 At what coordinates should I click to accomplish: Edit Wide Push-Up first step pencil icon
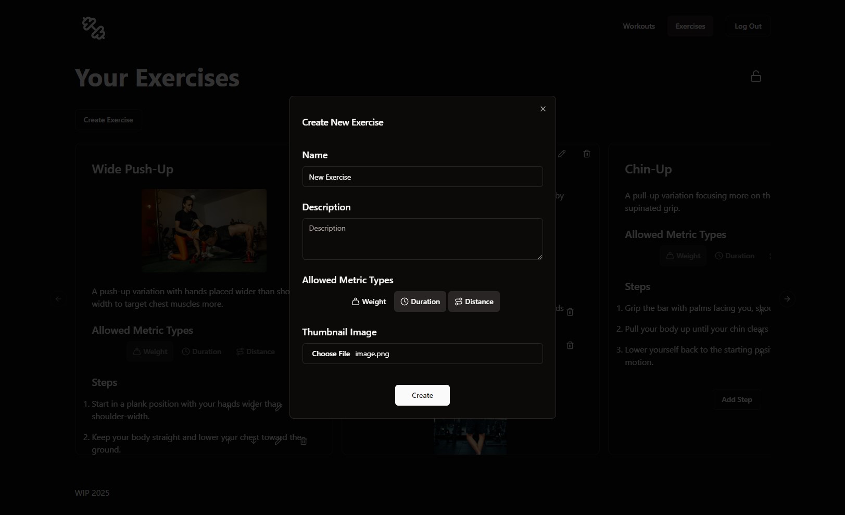click(279, 407)
